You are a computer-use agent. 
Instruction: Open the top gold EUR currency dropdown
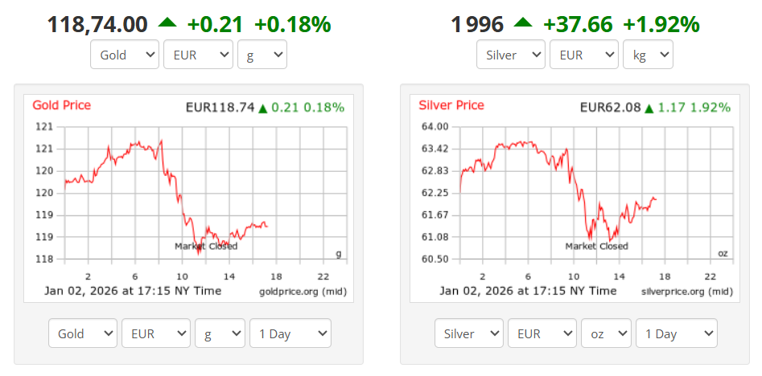198,55
